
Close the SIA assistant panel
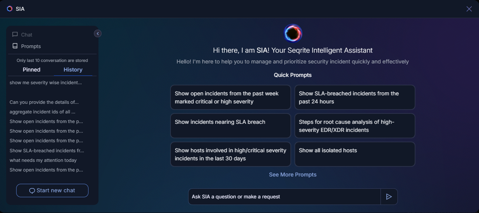tap(469, 9)
